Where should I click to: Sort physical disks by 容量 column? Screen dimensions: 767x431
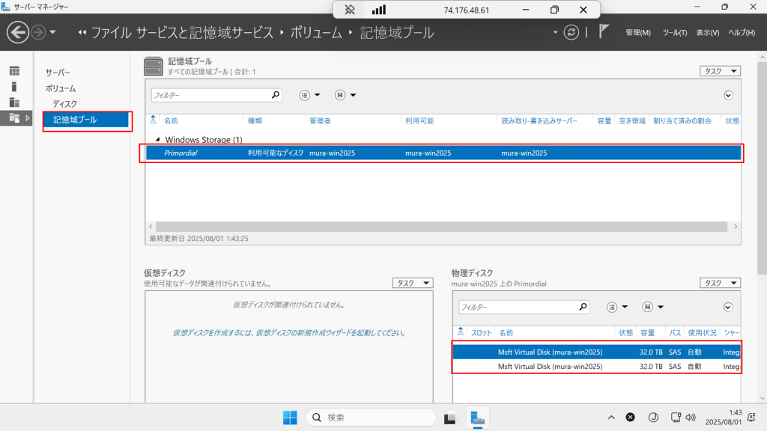(x=648, y=333)
